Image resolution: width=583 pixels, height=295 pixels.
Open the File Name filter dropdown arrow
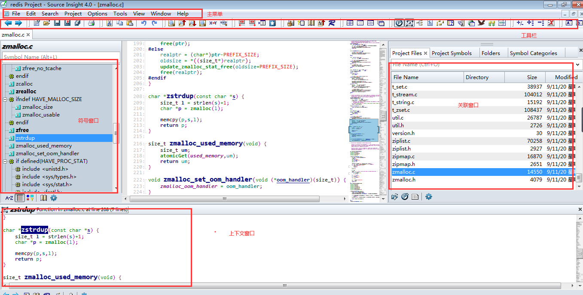coord(578,65)
